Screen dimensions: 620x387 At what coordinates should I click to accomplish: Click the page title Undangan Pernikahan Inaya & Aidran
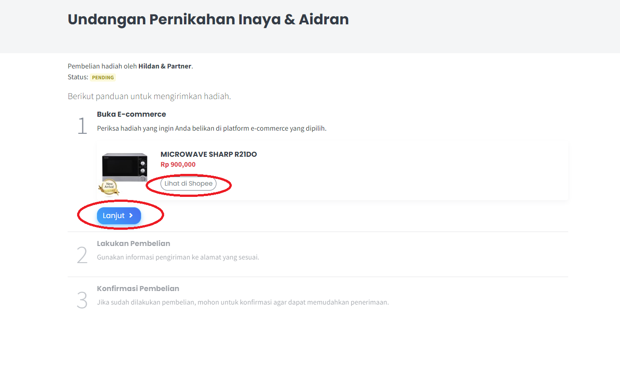pyautogui.click(x=208, y=19)
